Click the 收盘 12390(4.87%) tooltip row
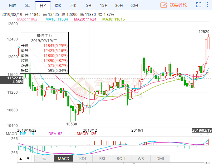 44,61
